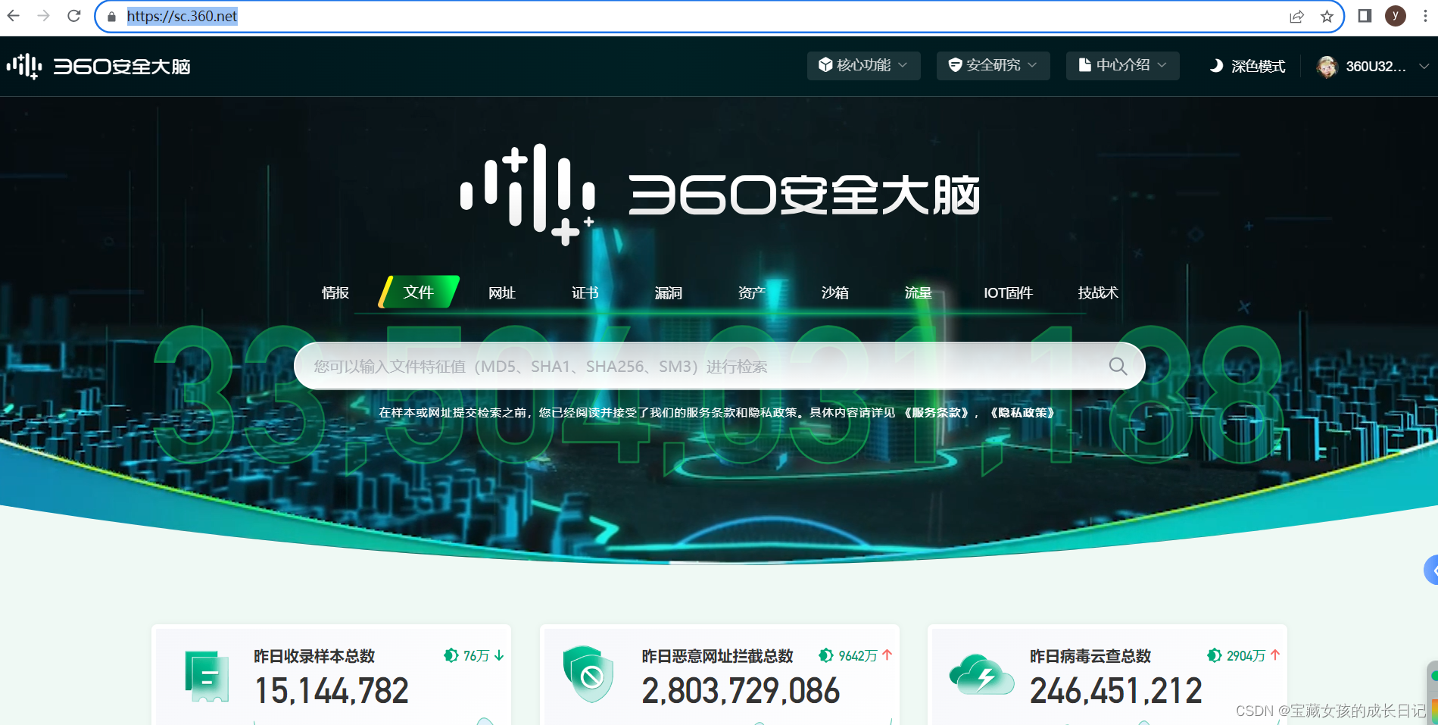The width and height of the screenshot is (1438, 725).
Task: Expand the 360U32 account chevron
Action: click(1424, 67)
